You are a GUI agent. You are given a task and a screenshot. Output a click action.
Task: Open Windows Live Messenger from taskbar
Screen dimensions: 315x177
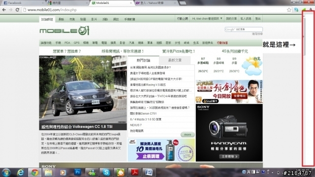pyautogui.click(x=92, y=173)
